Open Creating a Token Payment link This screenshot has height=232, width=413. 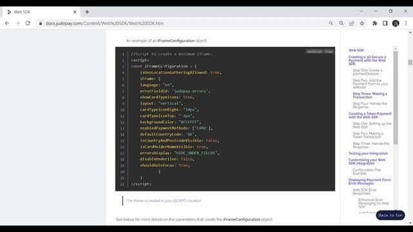(x=370, y=115)
